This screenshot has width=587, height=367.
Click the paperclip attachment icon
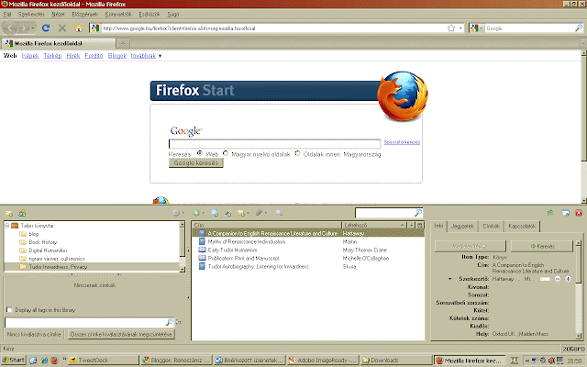[x=259, y=213]
